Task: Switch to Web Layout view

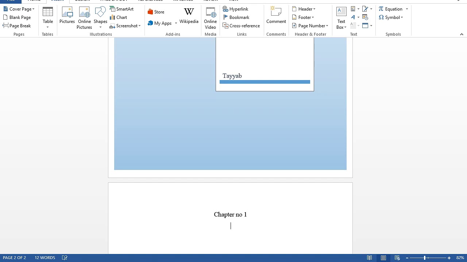Action: pyautogui.click(x=397, y=258)
